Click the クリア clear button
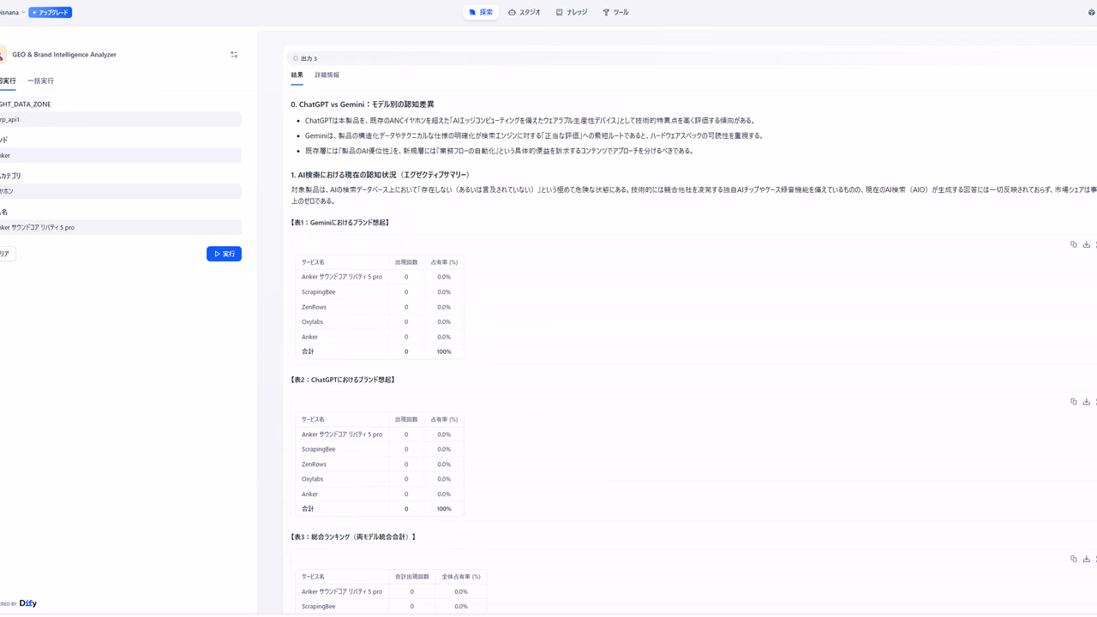 click(x=7, y=254)
